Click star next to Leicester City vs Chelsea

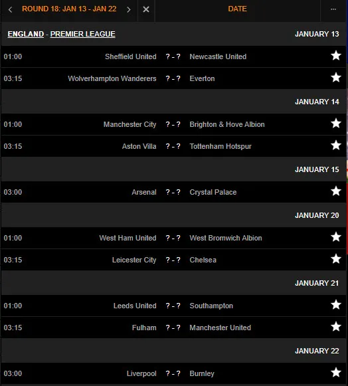[336, 259]
